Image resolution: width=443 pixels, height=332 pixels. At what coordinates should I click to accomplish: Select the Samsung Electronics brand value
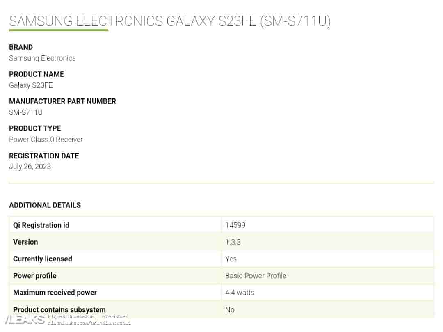click(42, 58)
